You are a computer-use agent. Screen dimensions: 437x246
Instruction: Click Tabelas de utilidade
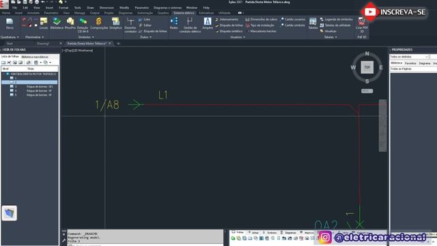[x=335, y=25]
